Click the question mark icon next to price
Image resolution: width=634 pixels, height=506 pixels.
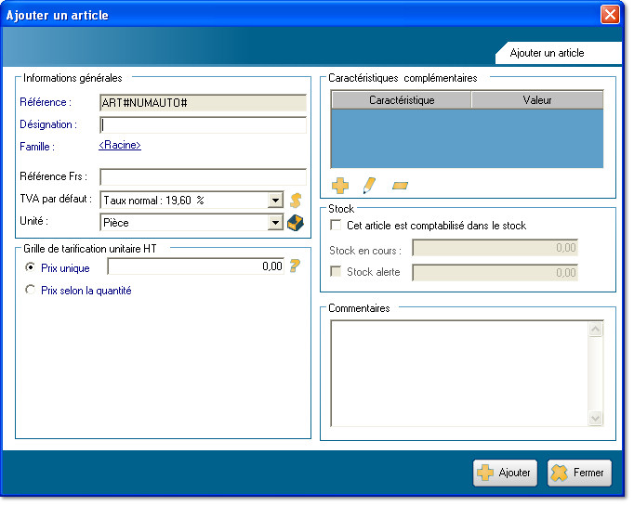click(295, 267)
